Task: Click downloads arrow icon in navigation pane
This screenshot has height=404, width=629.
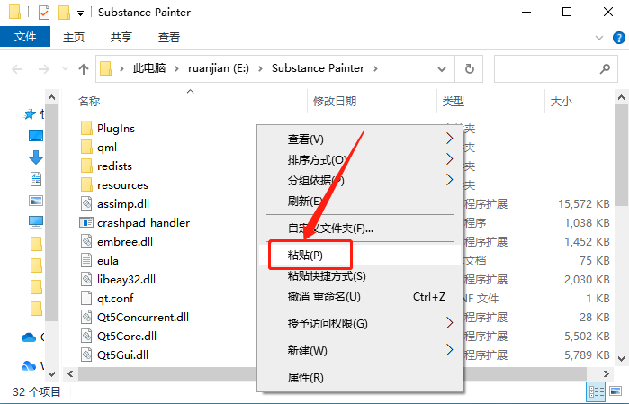Action: 36,157
